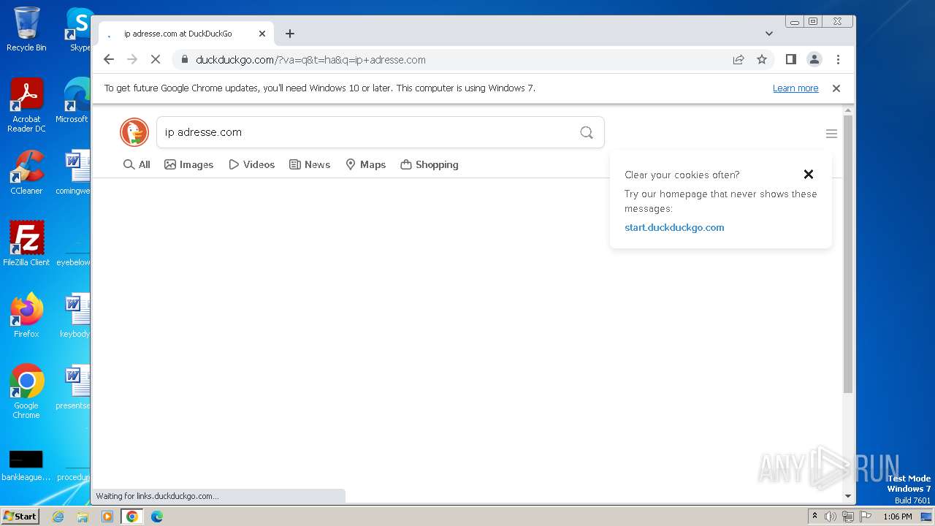Screen dimensions: 935x526
Task: Open Internet Explorer from taskbar
Action: tap(58, 517)
